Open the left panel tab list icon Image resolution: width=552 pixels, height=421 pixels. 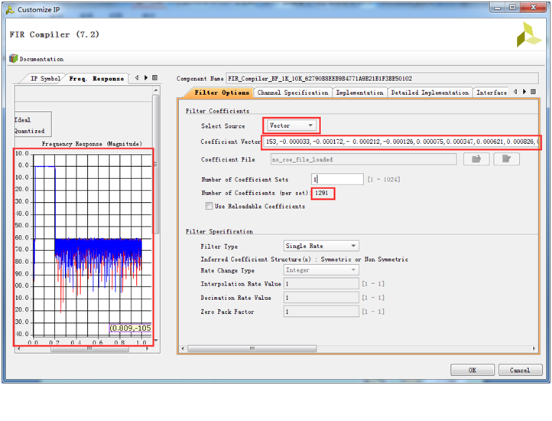tap(155, 78)
